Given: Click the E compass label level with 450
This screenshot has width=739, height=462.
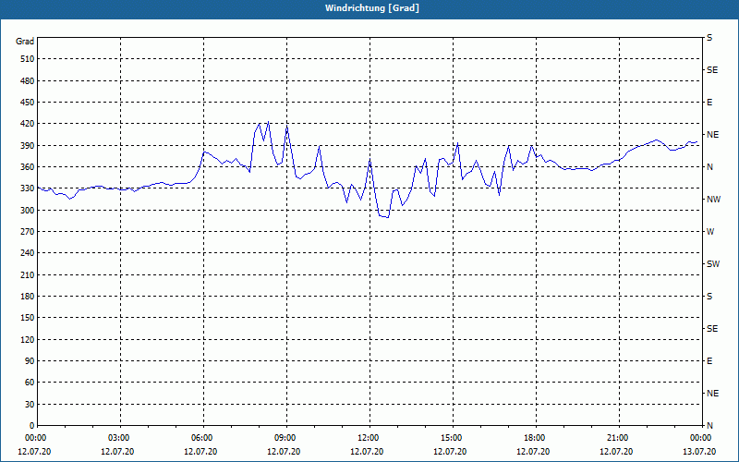Looking at the screenshot, I should pyautogui.click(x=709, y=103).
